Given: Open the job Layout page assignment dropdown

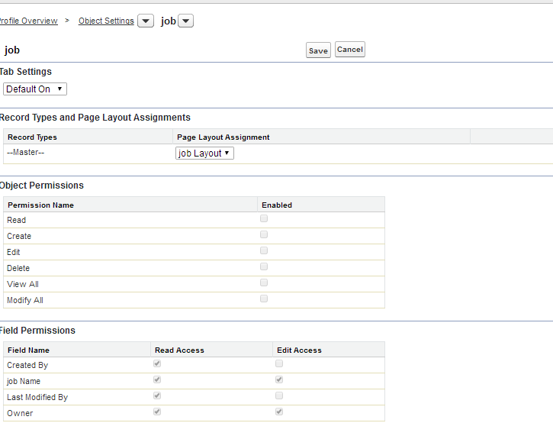Looking at the screenshot, I should pos(204,153).
